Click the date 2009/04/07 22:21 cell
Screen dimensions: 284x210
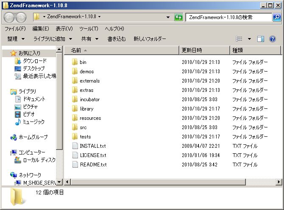click(200, 146)
